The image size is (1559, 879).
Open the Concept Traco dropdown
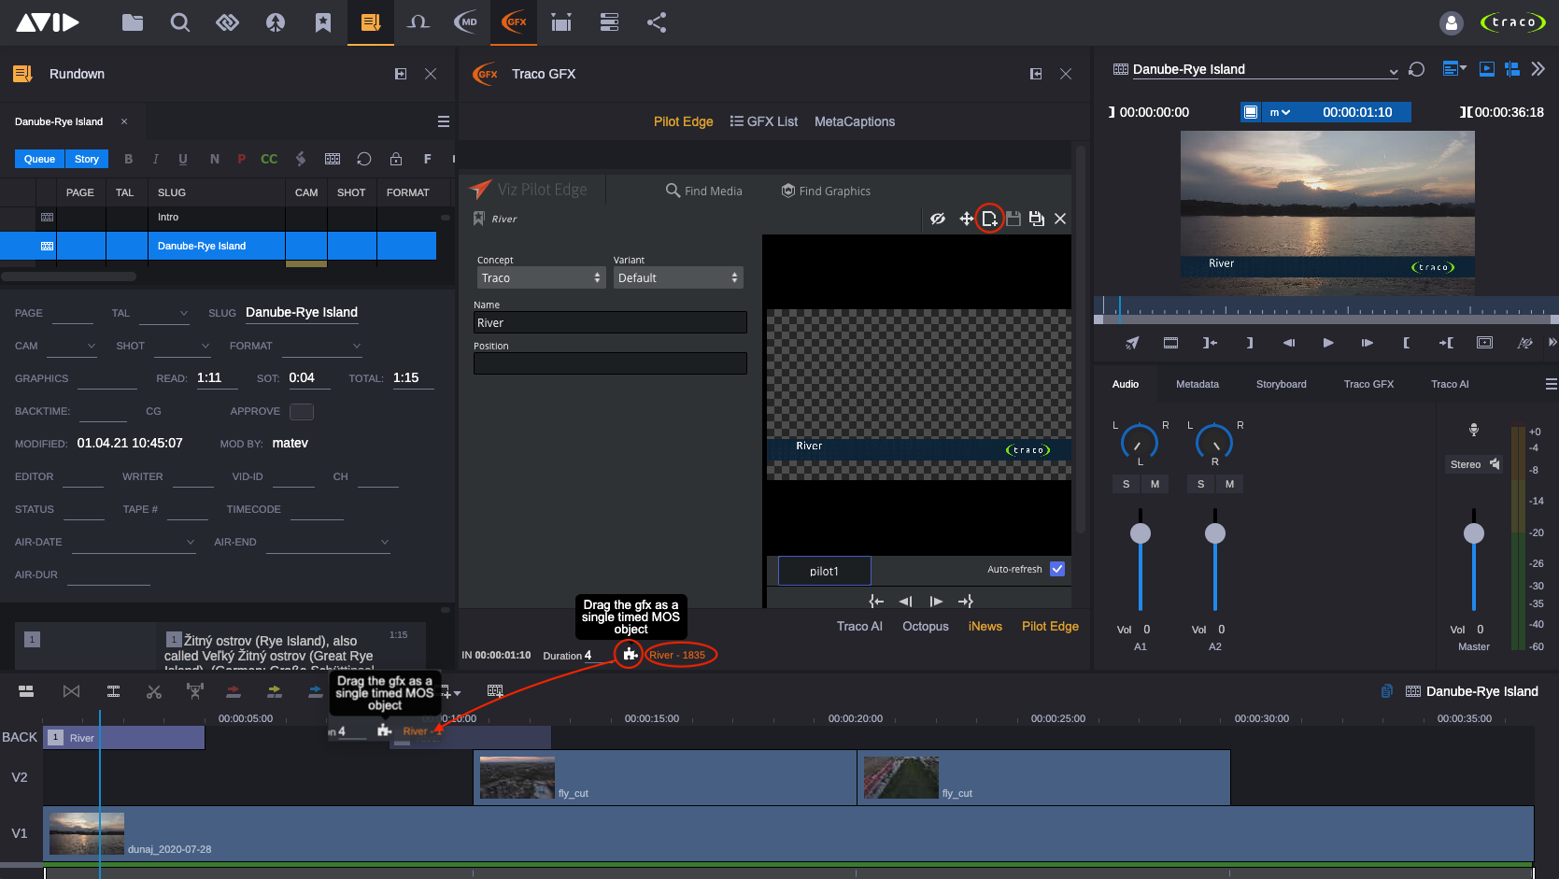(541, 277)
